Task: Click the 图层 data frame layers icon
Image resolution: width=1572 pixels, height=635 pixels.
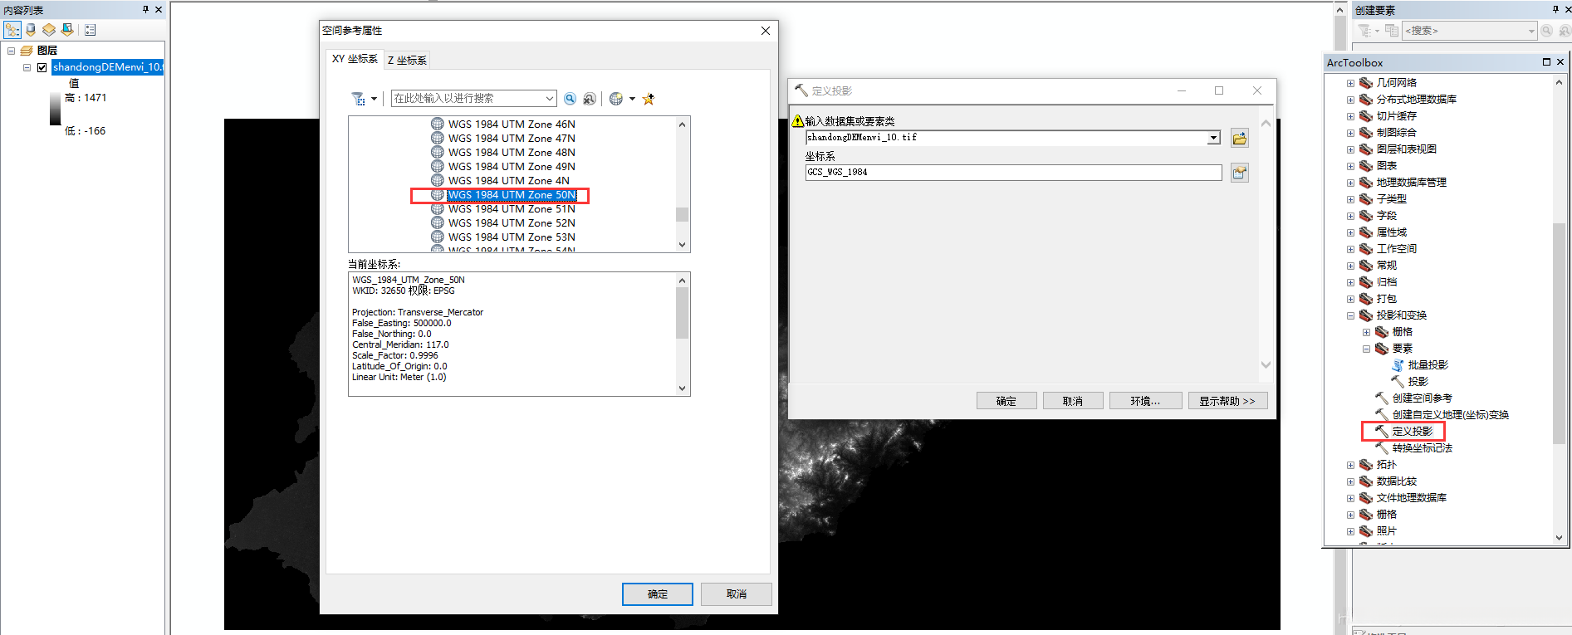Action: [27, 51]
